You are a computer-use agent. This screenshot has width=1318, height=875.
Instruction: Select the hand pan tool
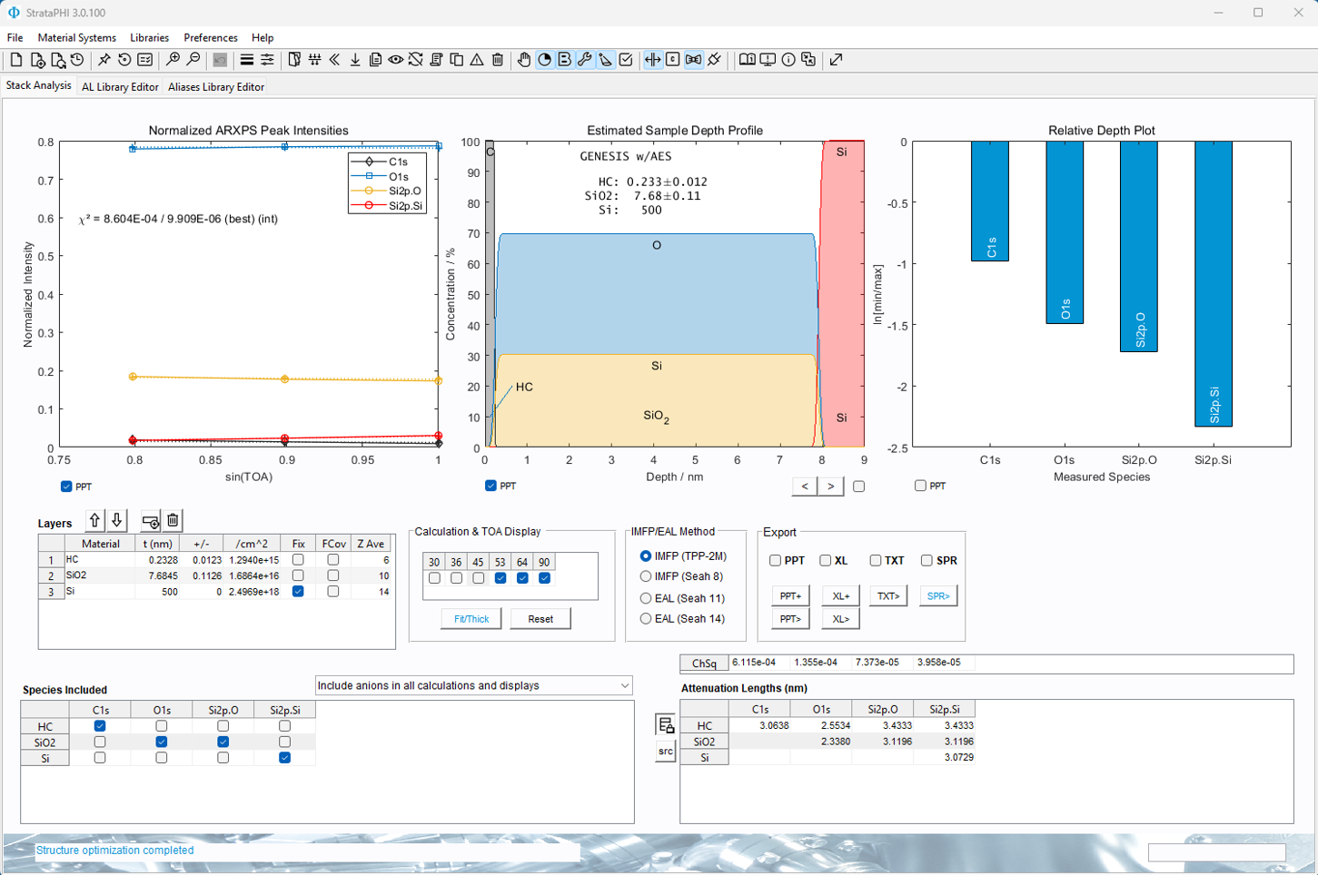[x=524, y=60]
